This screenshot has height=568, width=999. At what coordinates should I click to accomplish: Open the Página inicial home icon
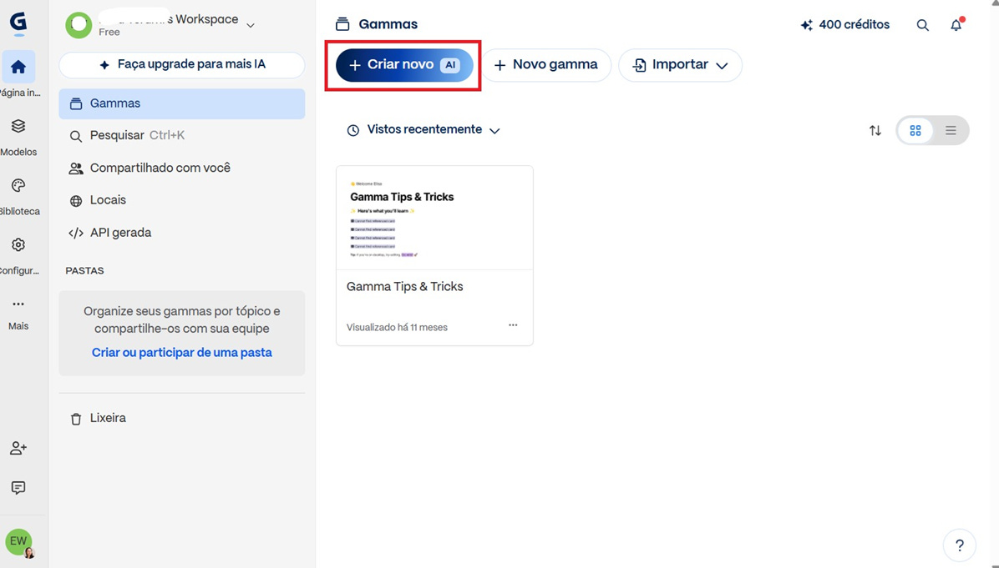pos(18,67)
